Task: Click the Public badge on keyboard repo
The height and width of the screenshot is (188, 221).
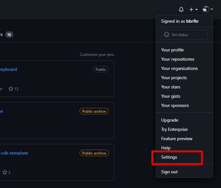Action: coord(101,70)
